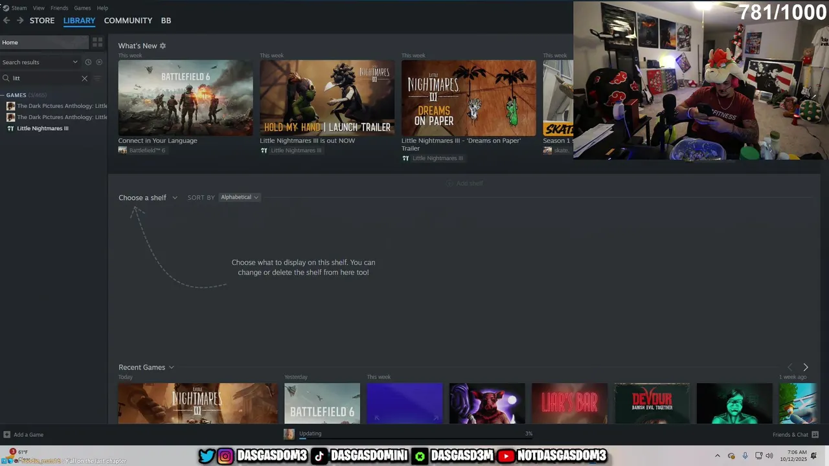Open 'Little Nightmares III is out NOW' link
The height and width of the screenshot is (466, 829).
tap(307, 140)
